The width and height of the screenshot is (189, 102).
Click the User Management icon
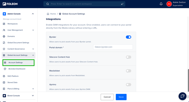[4, 30]
